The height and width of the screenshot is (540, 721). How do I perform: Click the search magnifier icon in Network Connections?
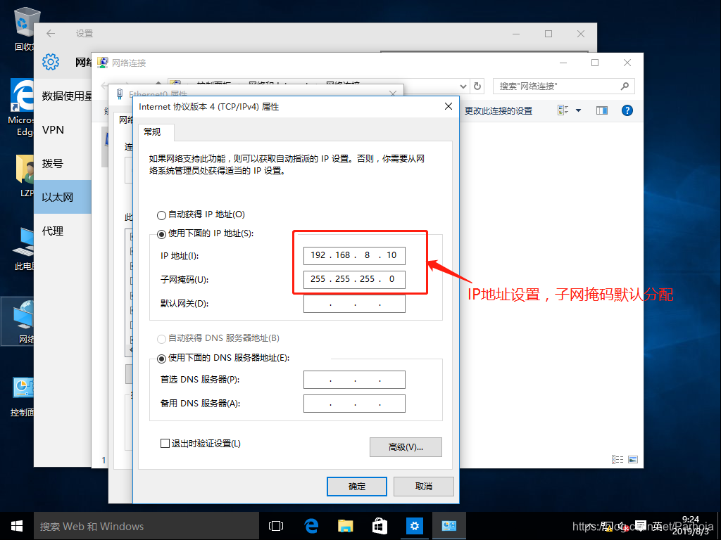[x=625, y=86]
